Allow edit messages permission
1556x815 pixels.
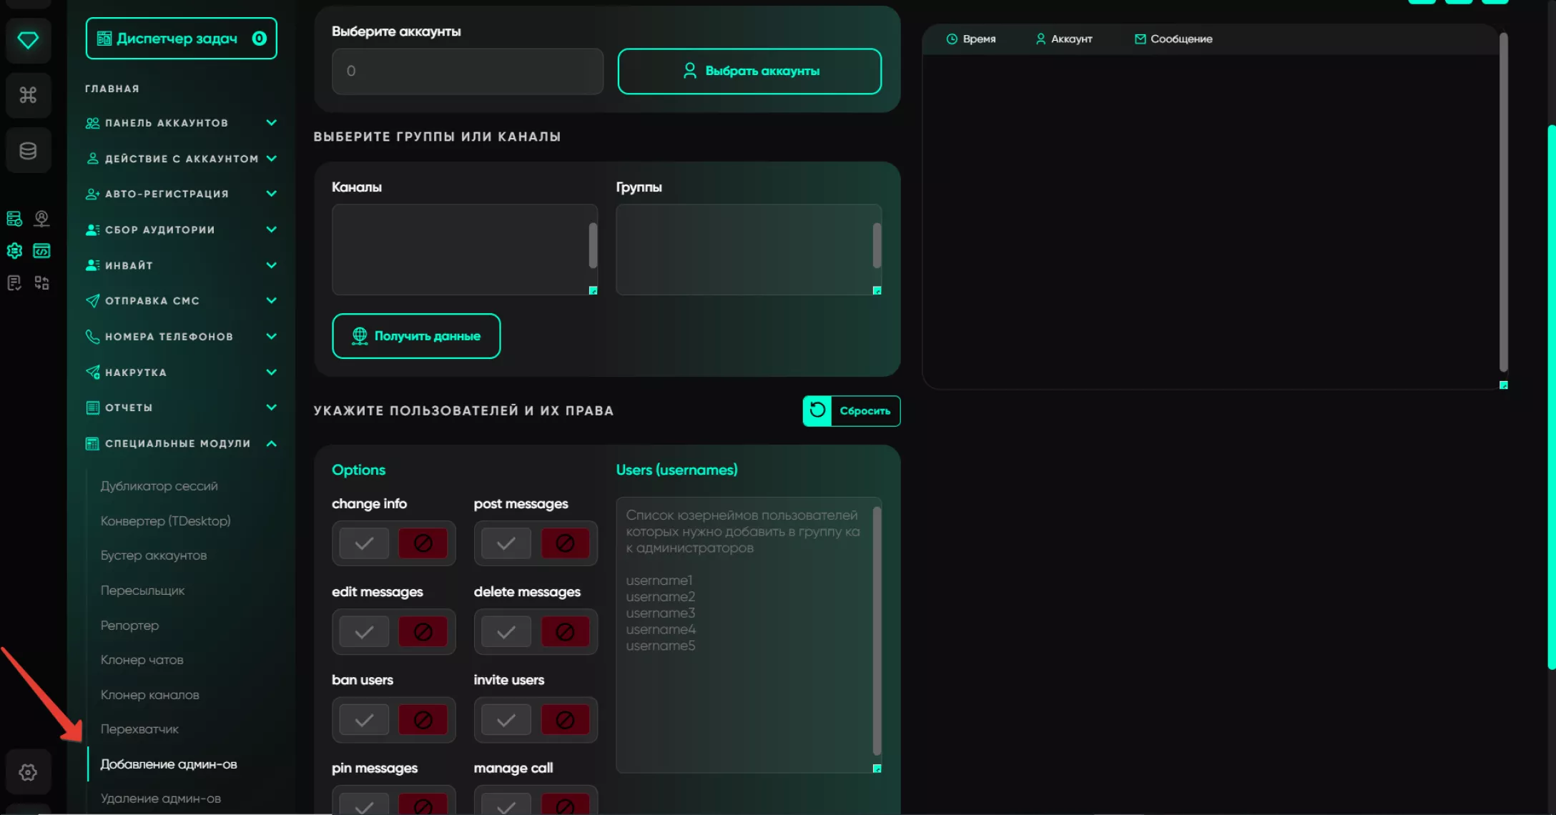(364, 632)
